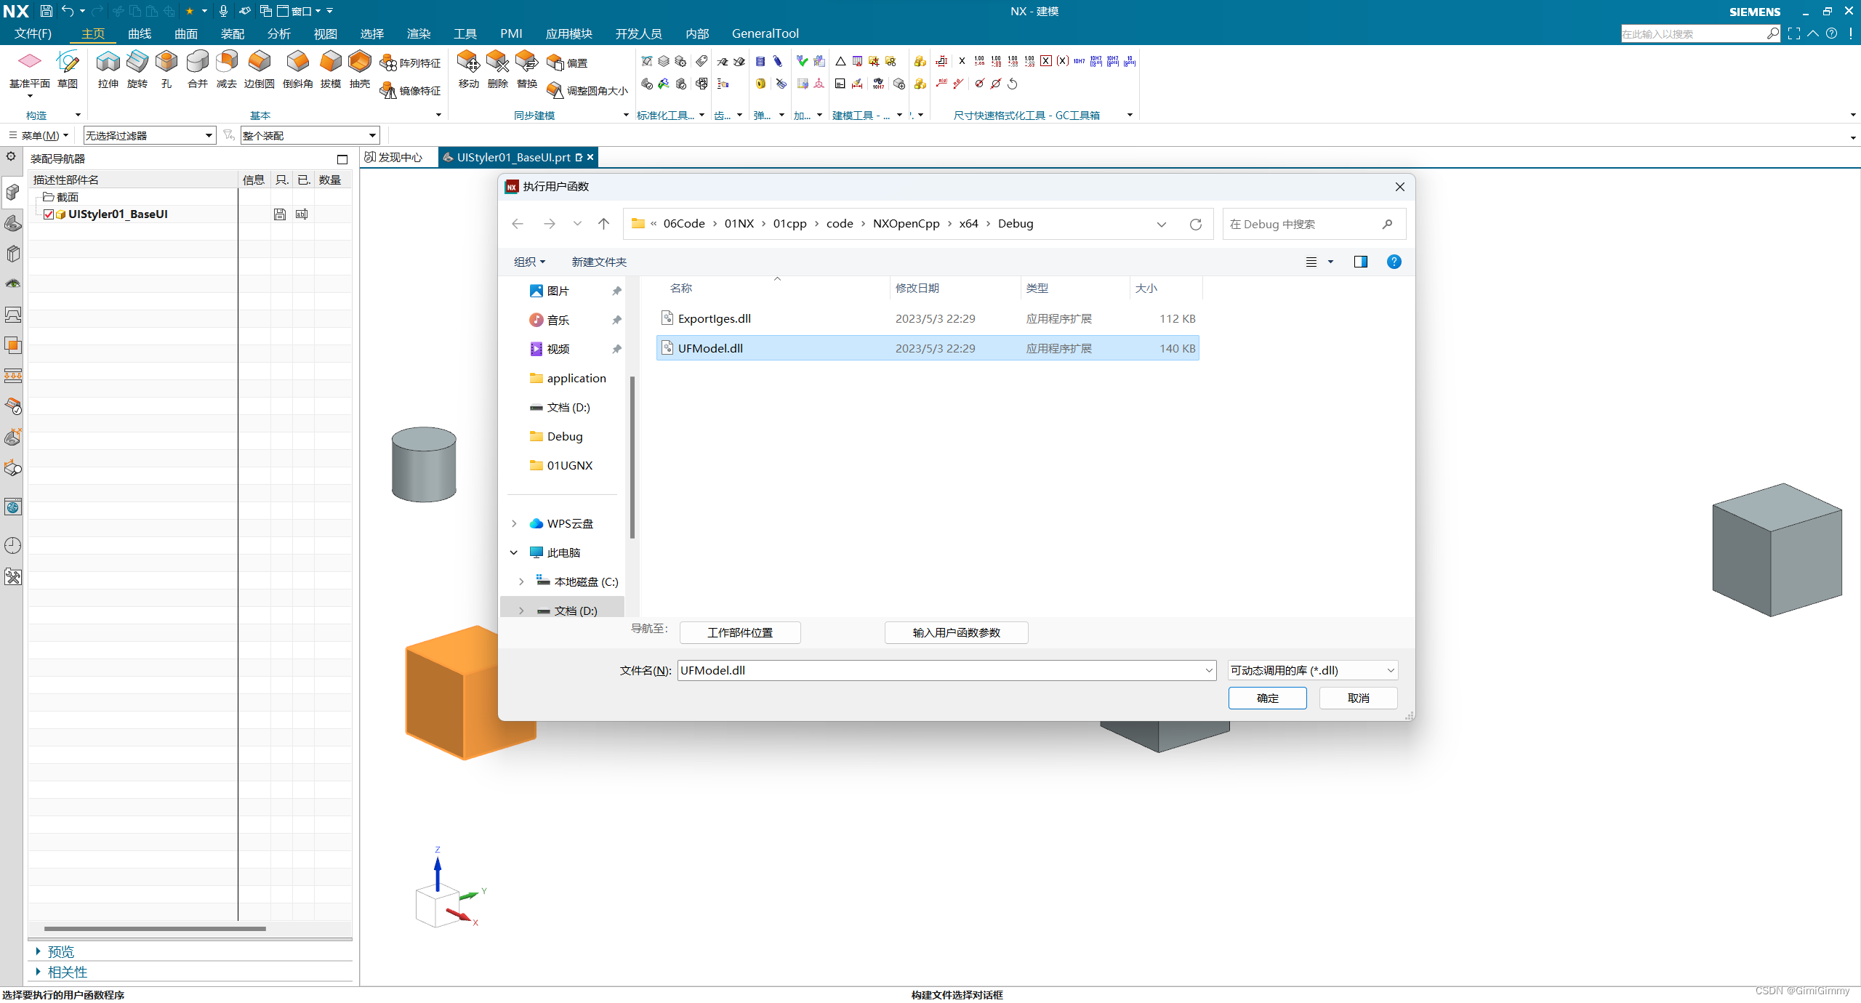
Task: Open the history clock icon in sidebar
Action: click(13, 546)
